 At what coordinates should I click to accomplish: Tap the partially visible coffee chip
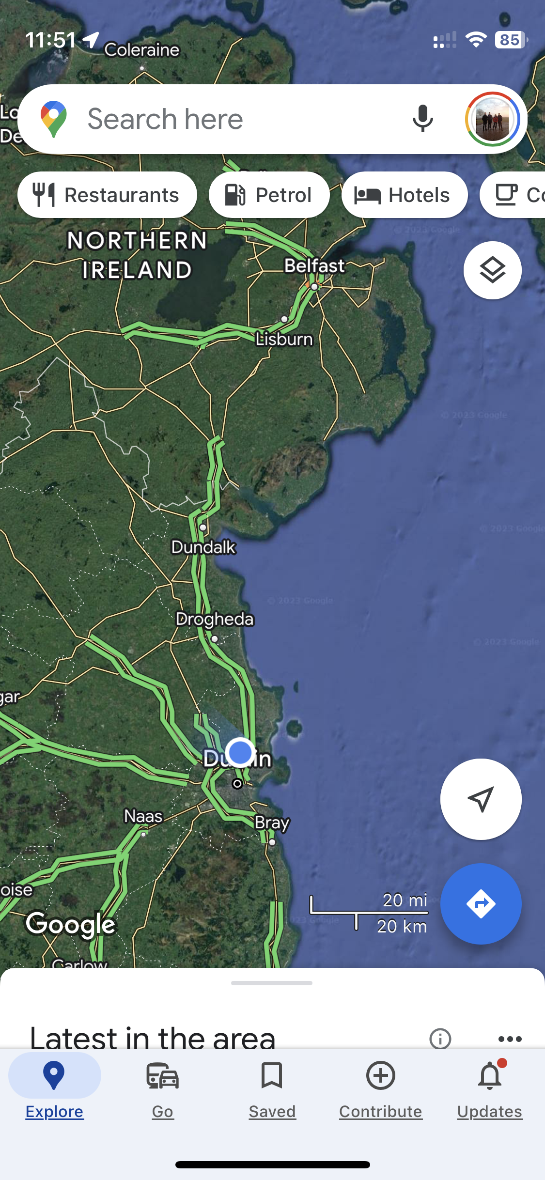[513, 195]
